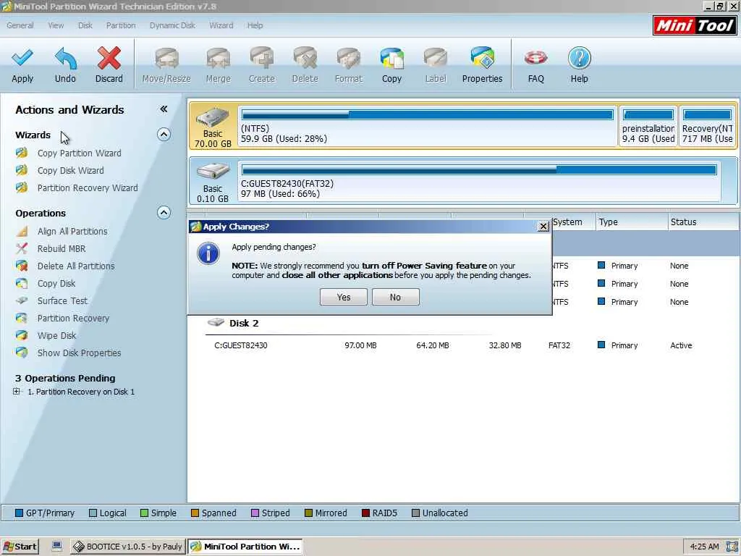Launch Partition Recovery Wizard
This screenshot has width=741, height=556.
pos(88,188)
